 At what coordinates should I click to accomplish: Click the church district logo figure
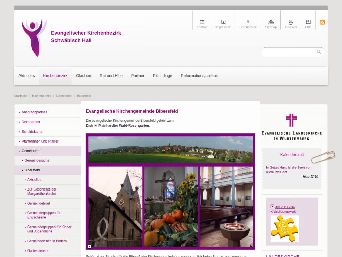(34, 37)
